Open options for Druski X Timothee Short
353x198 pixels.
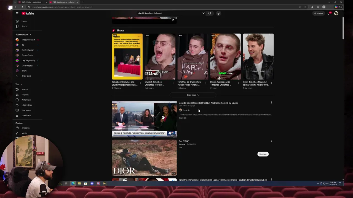point(173,83)
